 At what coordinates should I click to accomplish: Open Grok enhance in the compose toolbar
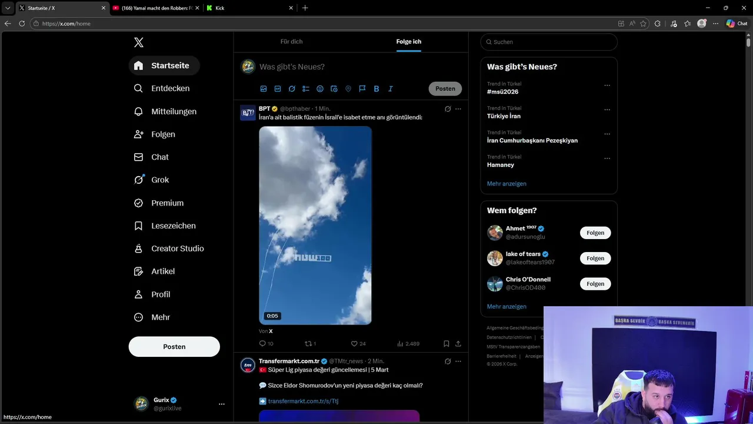pos(292,89)
